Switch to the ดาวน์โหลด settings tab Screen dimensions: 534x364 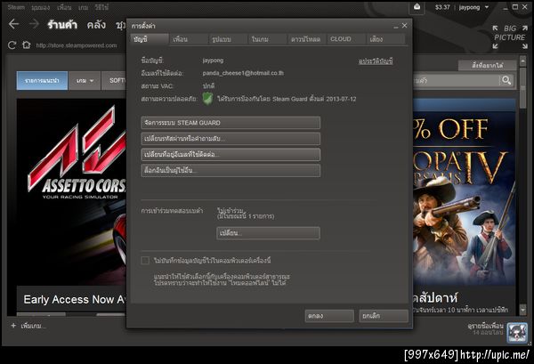(x=307, y=39)
